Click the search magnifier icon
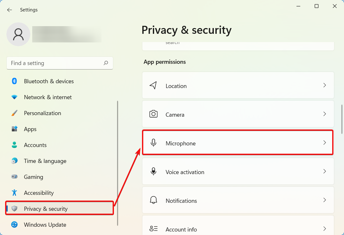344x235 pixels. coord(106,63)
